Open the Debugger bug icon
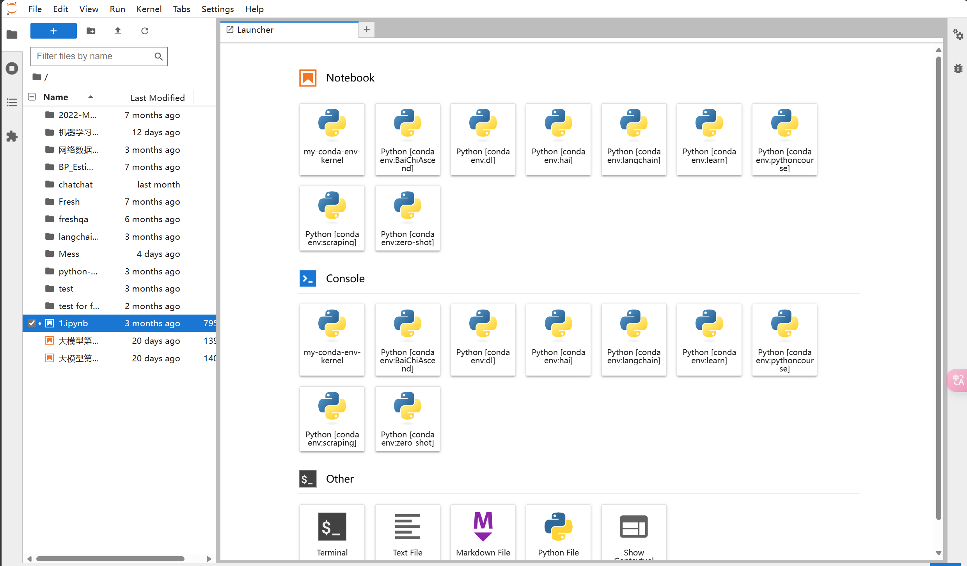967x566 pixels. tap(958, 69)
